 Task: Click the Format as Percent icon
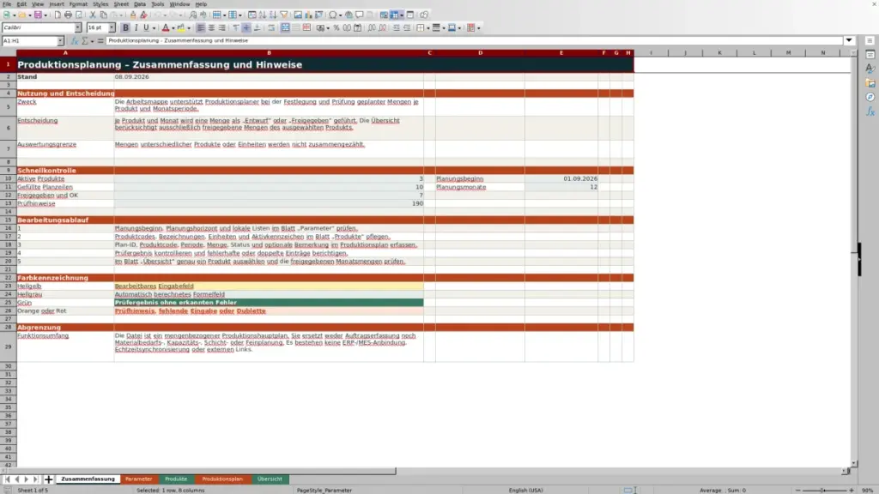point(336,27)
